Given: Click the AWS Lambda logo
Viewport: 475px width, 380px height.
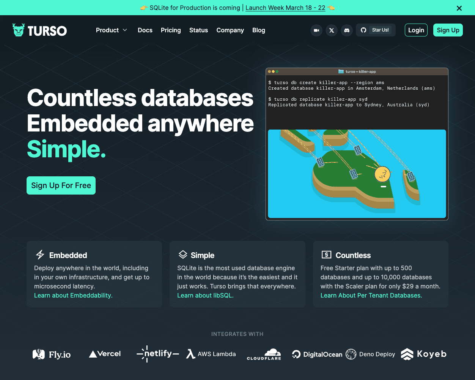Looking at the screenshot, I should point(211,354).
